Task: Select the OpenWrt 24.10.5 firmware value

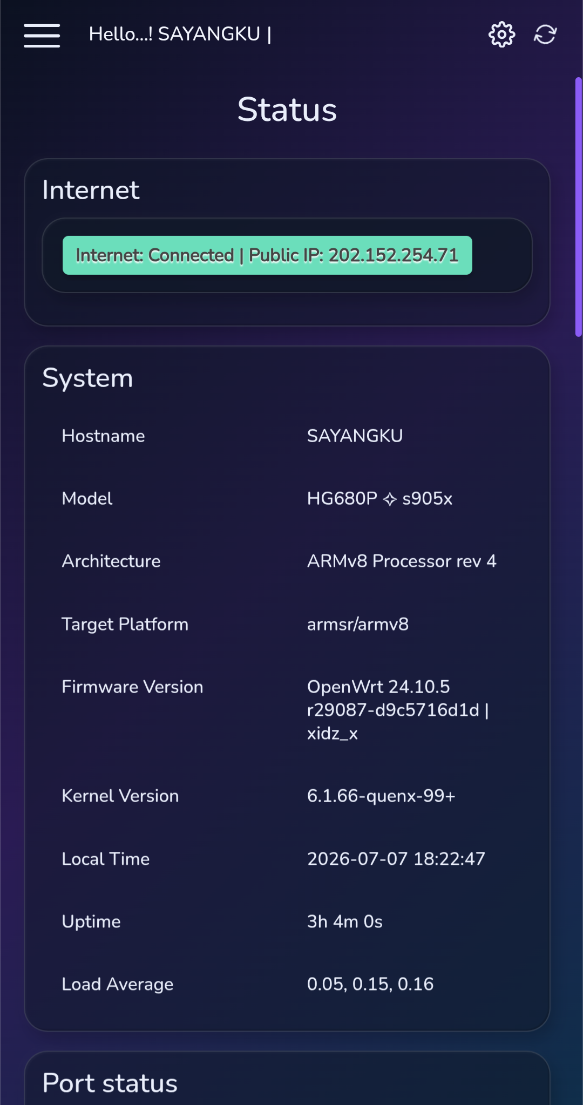Action: tap(398, 710)
